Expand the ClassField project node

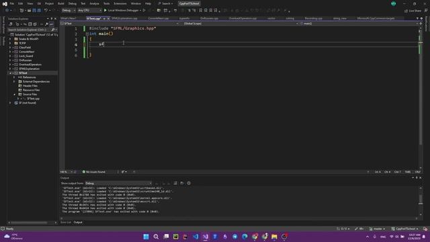(10, 48)
